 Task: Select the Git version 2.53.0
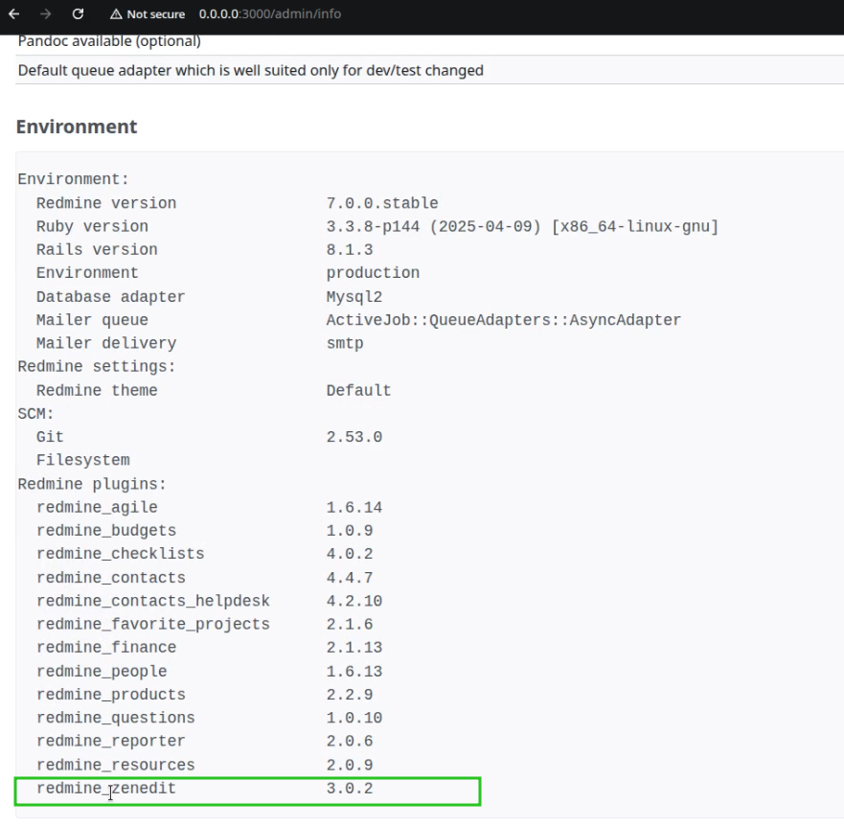pyautogui.click(x=354, y=437)
